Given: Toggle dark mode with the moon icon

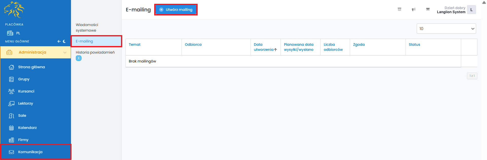Looking at the screenshot, I should 64,41.
